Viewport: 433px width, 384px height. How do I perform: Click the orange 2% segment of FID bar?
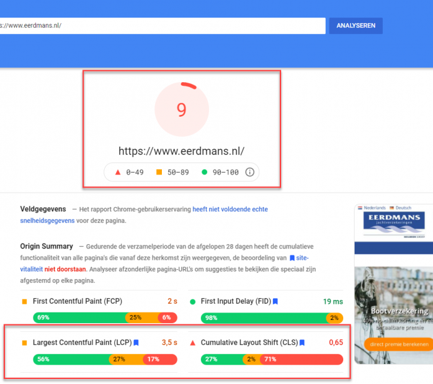tap(334, 317)
